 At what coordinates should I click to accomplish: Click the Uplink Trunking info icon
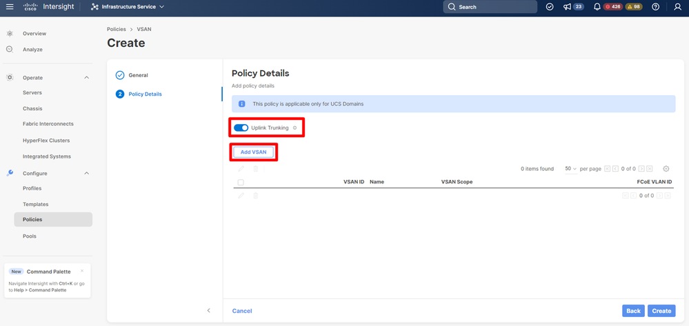point(294,128)
